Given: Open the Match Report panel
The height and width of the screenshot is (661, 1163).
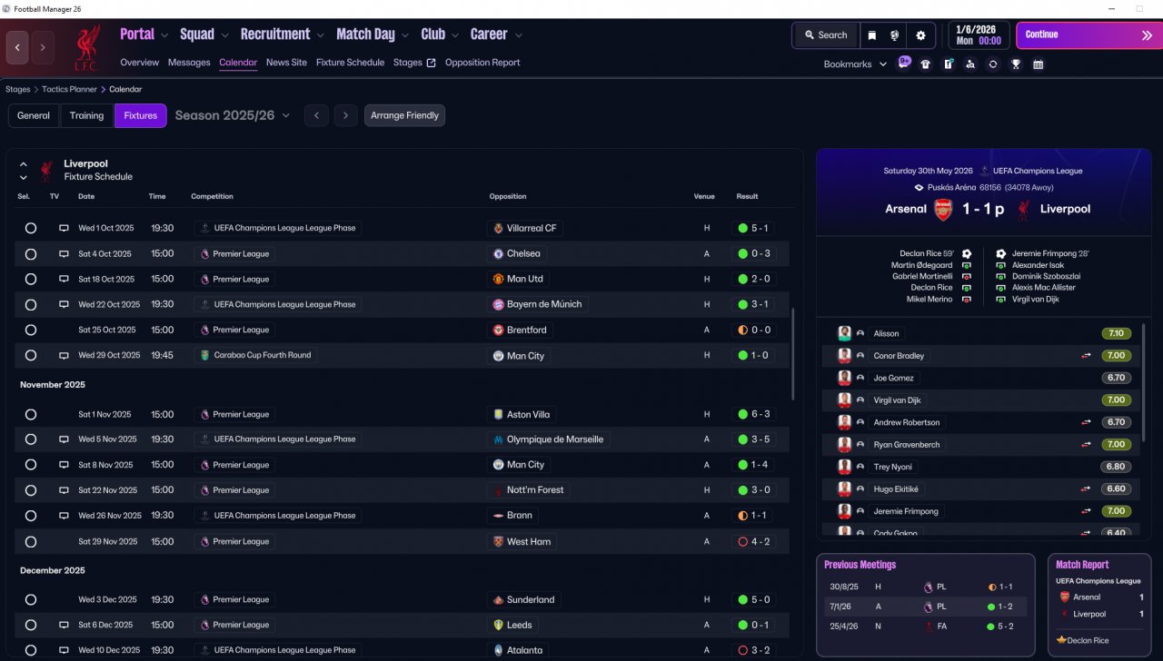Looking at the screenshot, I should pos(1098,606).
